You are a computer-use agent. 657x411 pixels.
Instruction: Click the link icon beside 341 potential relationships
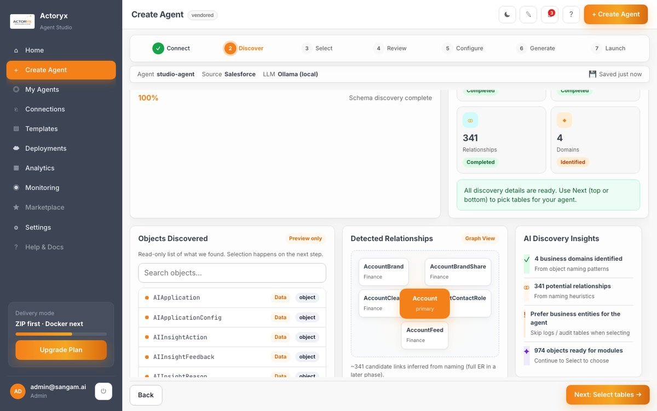(x=527, y=287)
